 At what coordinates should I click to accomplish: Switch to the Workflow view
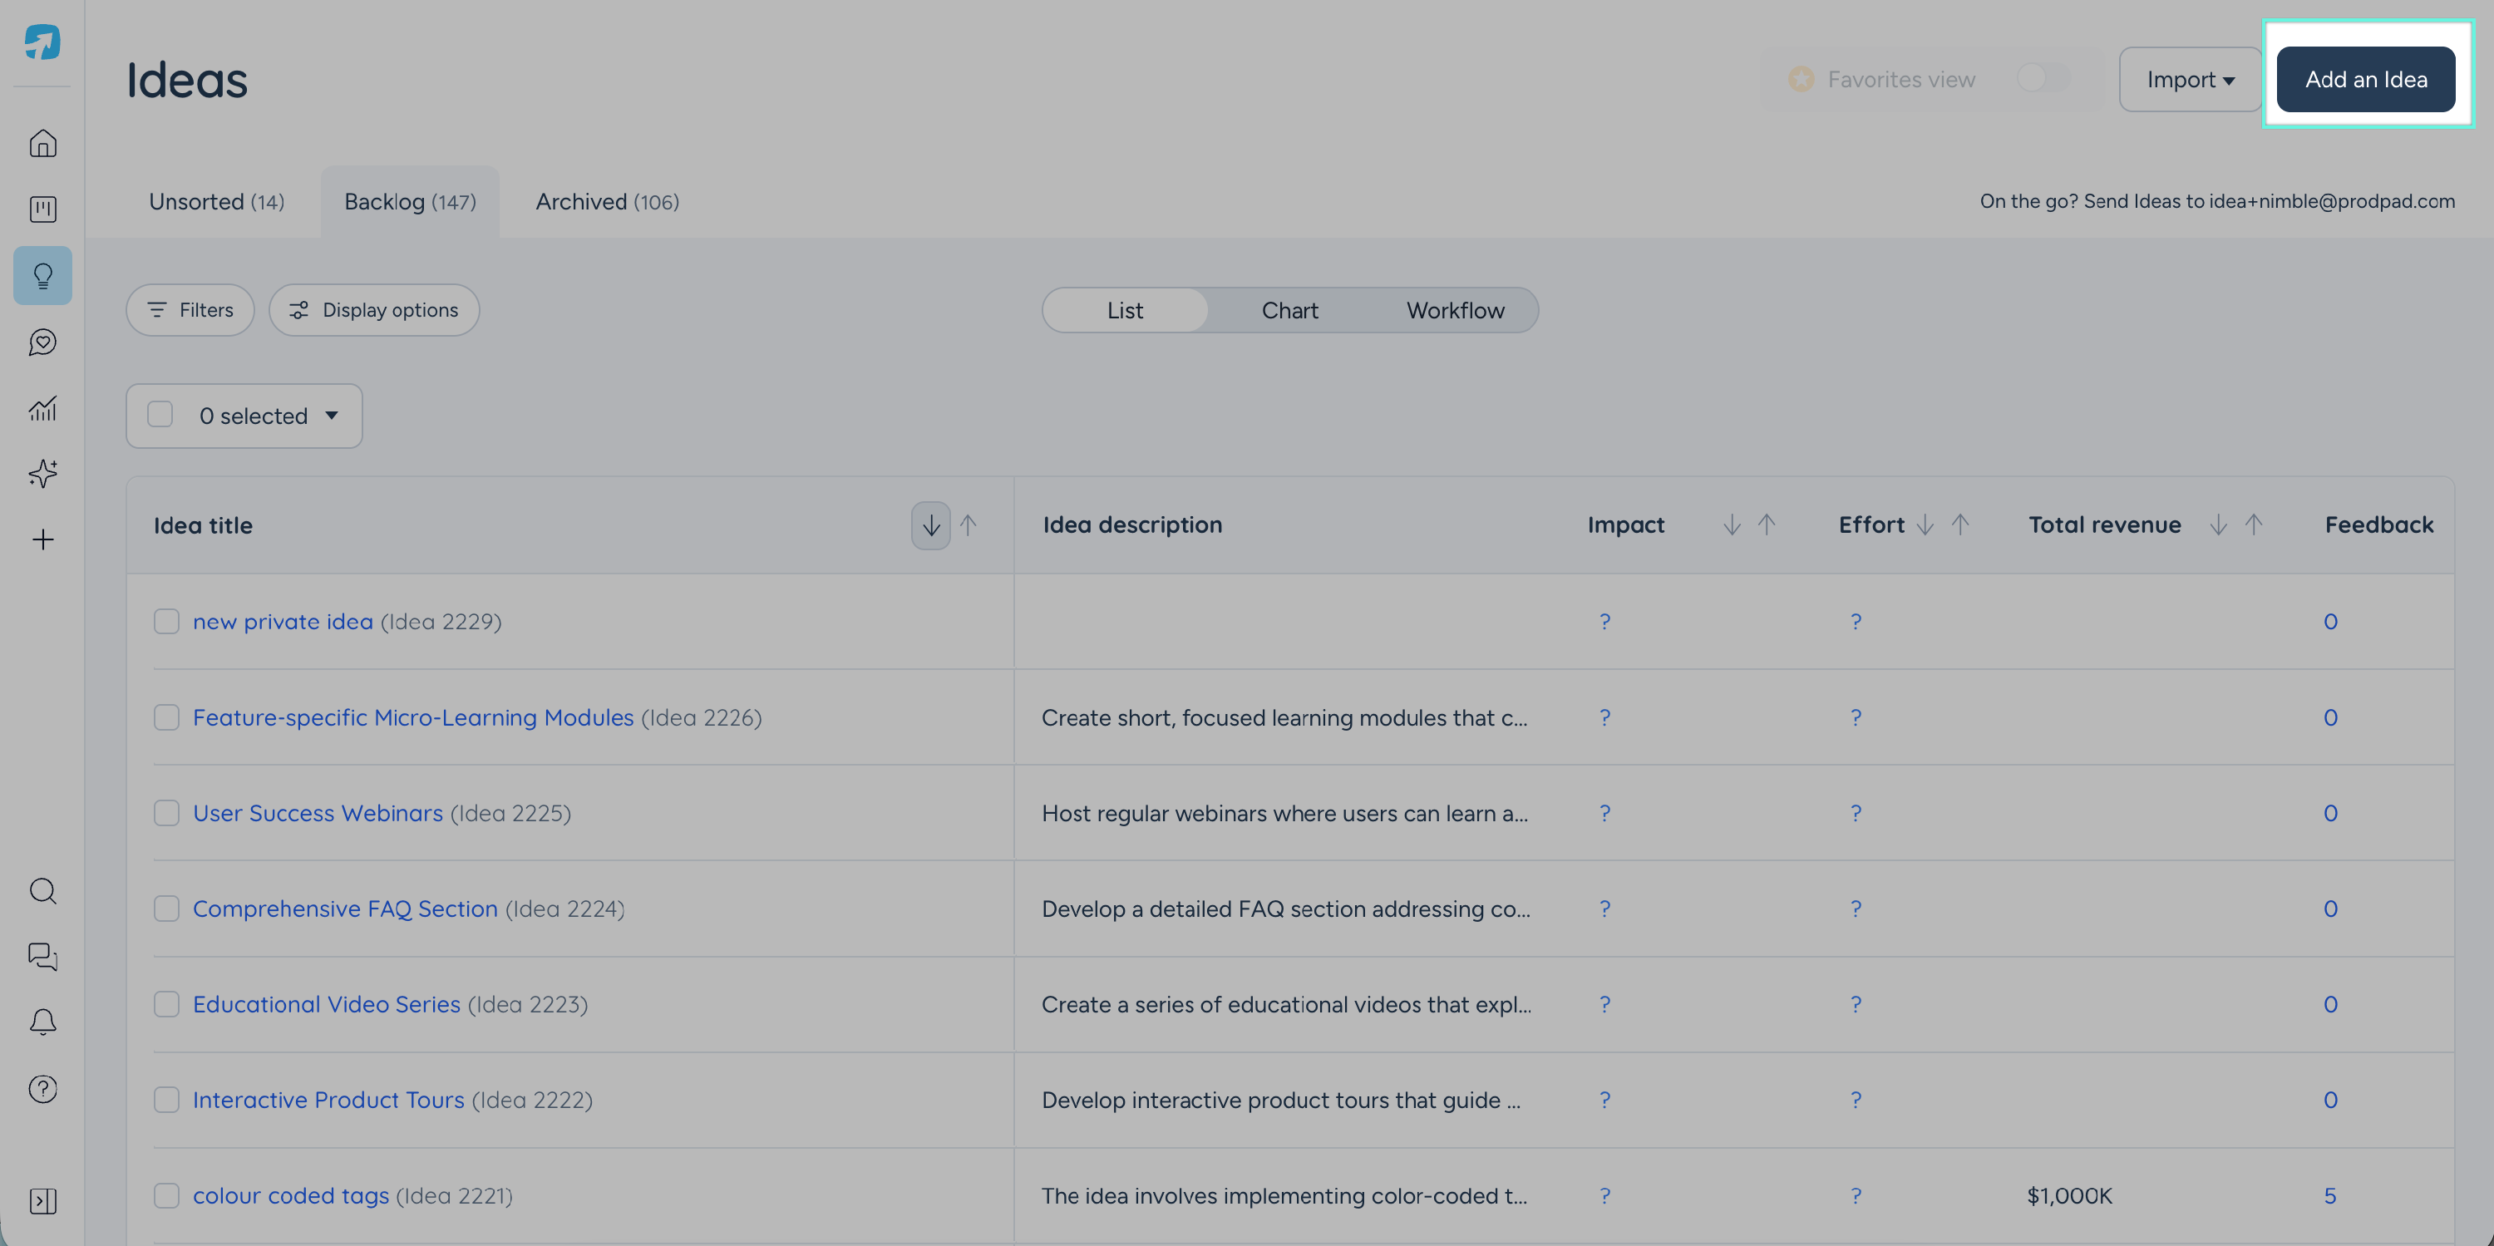(1455, 310)
